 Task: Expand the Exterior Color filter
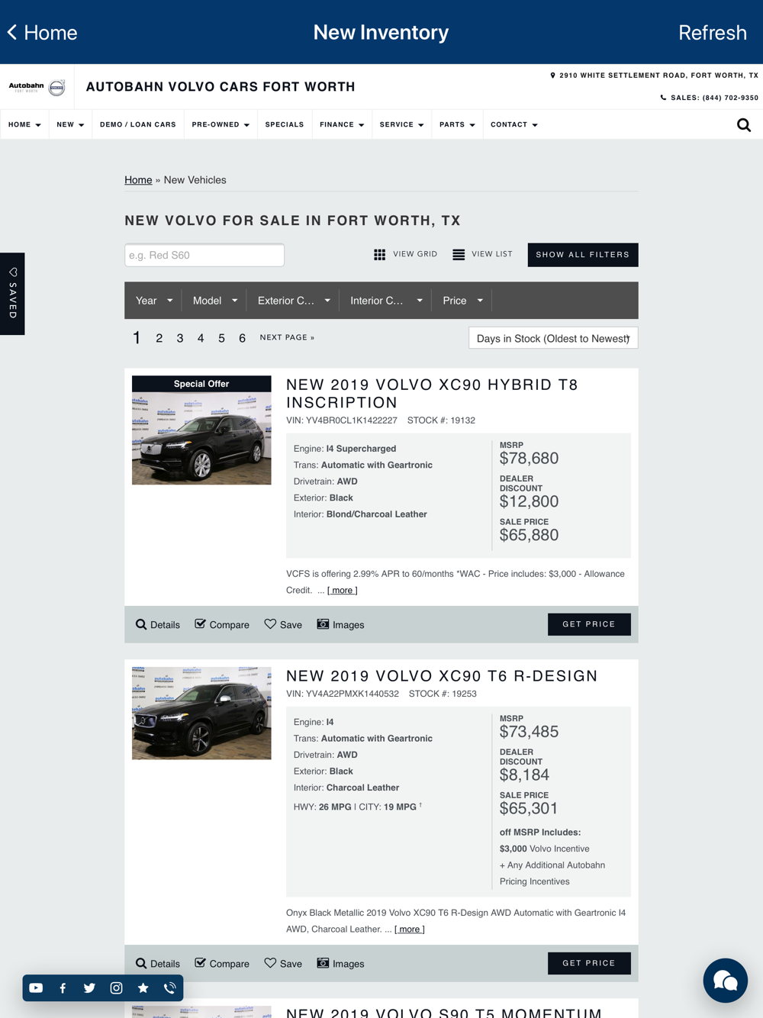293,301
